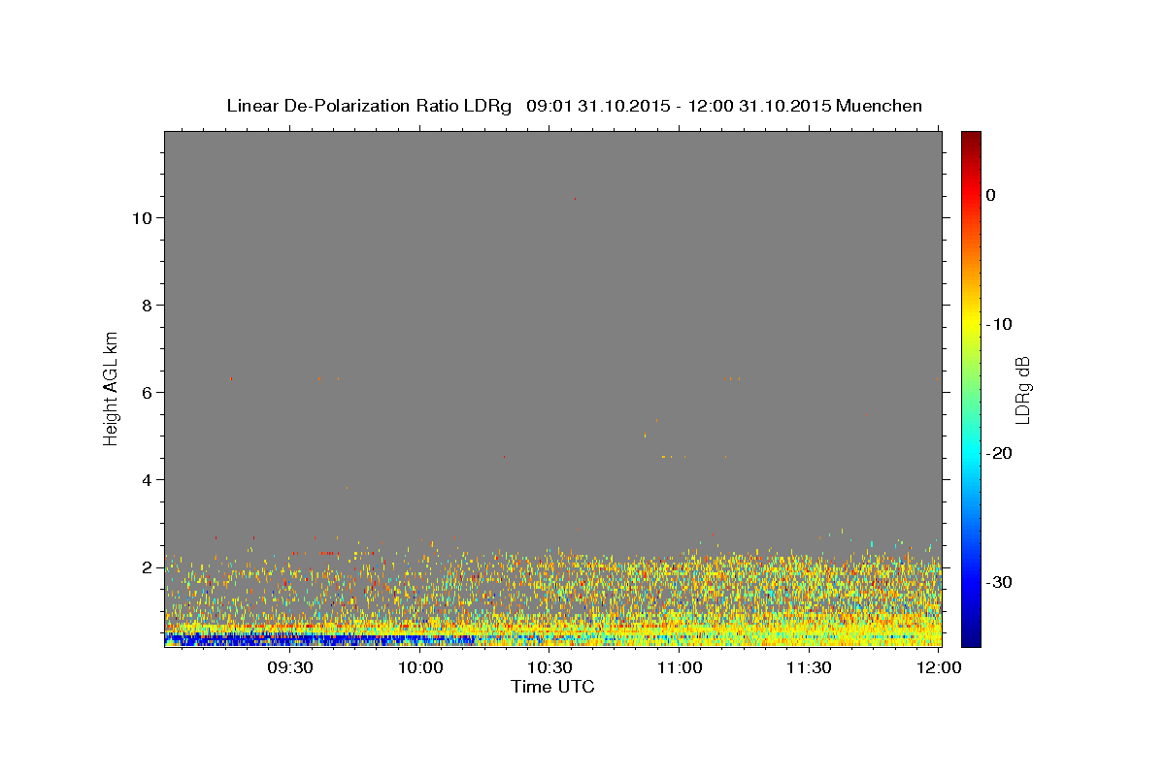Click the 10:30 time tick label
Screen dimensions: 1165x776
coord(549,667)
